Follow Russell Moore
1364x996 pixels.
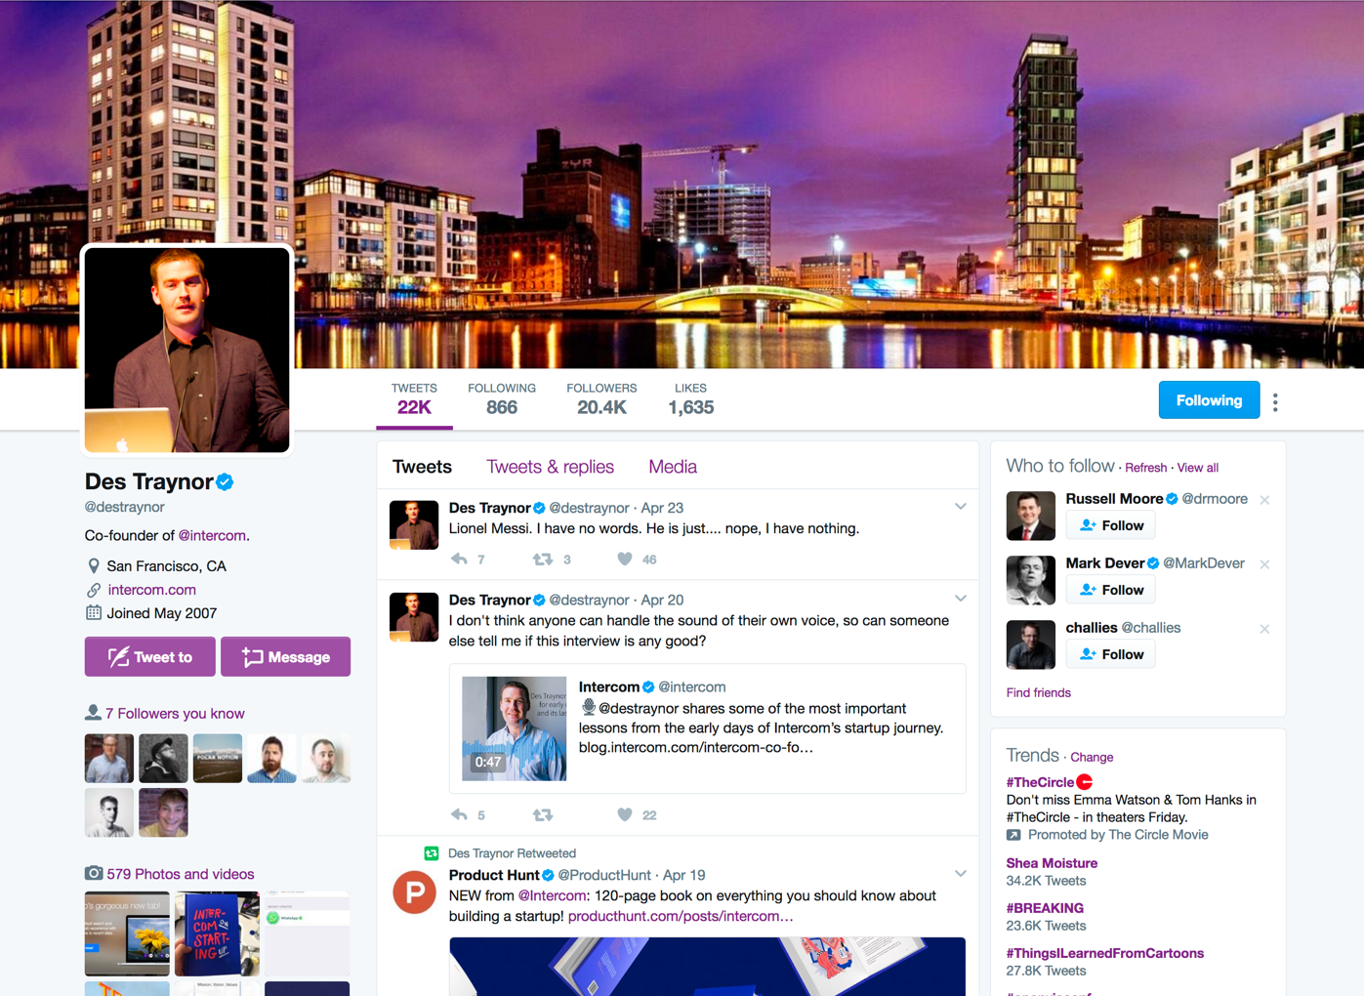point(1111,525)
